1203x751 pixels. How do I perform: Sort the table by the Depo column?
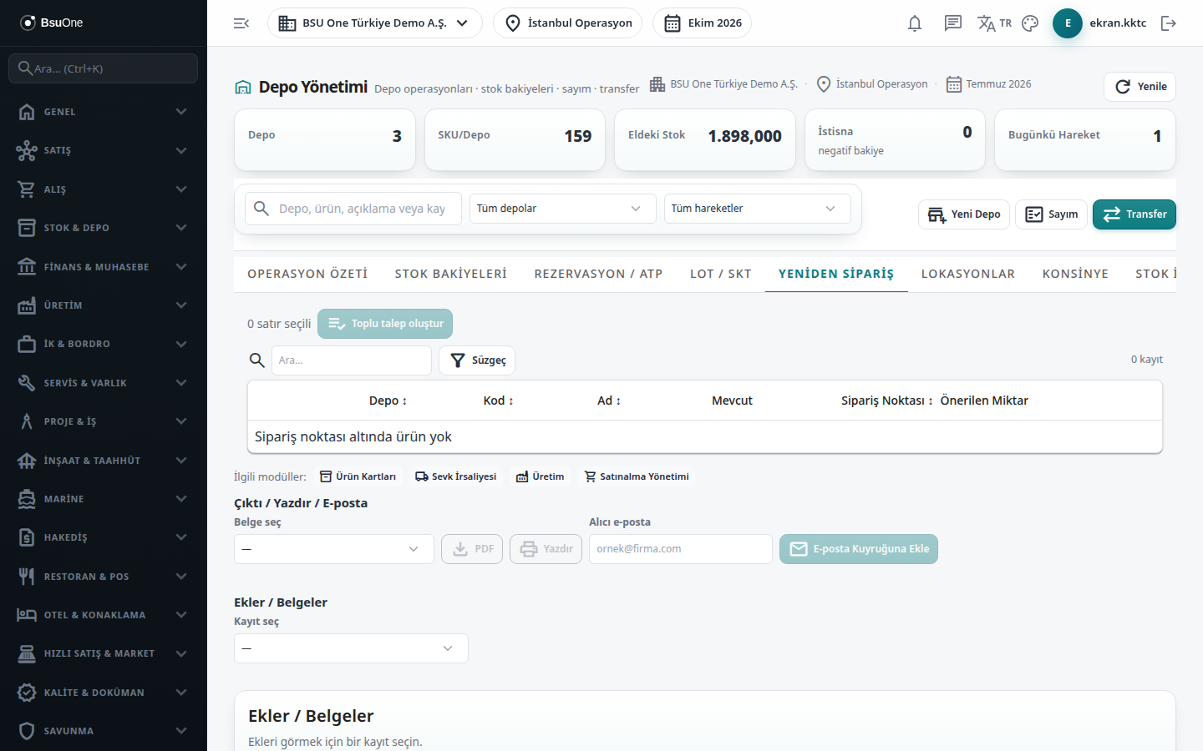click(388, 401)
